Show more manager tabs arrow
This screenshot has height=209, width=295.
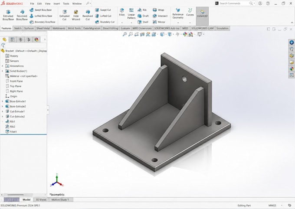pos(45,39)
